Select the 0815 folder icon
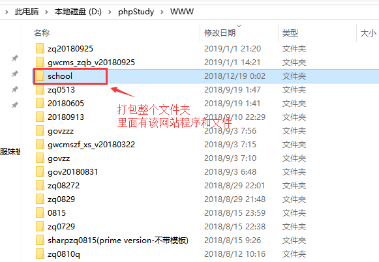 (40, 213)
